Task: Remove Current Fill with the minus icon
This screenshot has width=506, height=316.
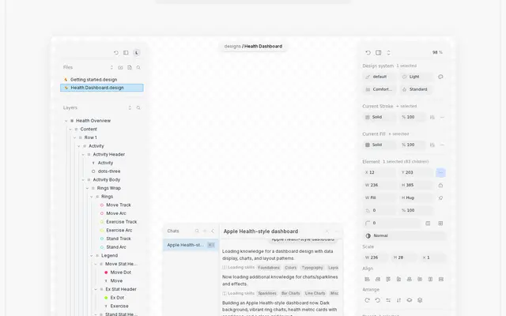Action: (442, 145)
